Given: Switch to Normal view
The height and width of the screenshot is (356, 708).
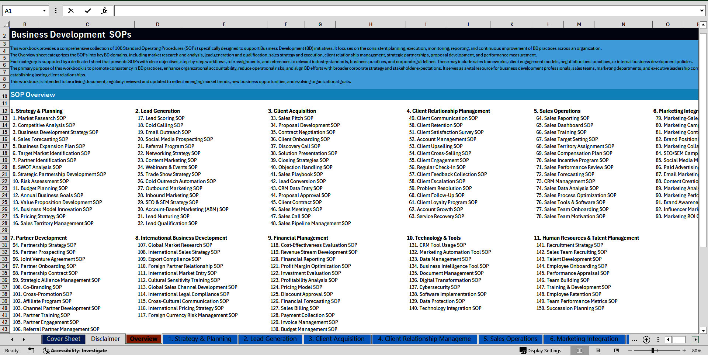Looking at the screenshot, I should click(x=579, y=350).
